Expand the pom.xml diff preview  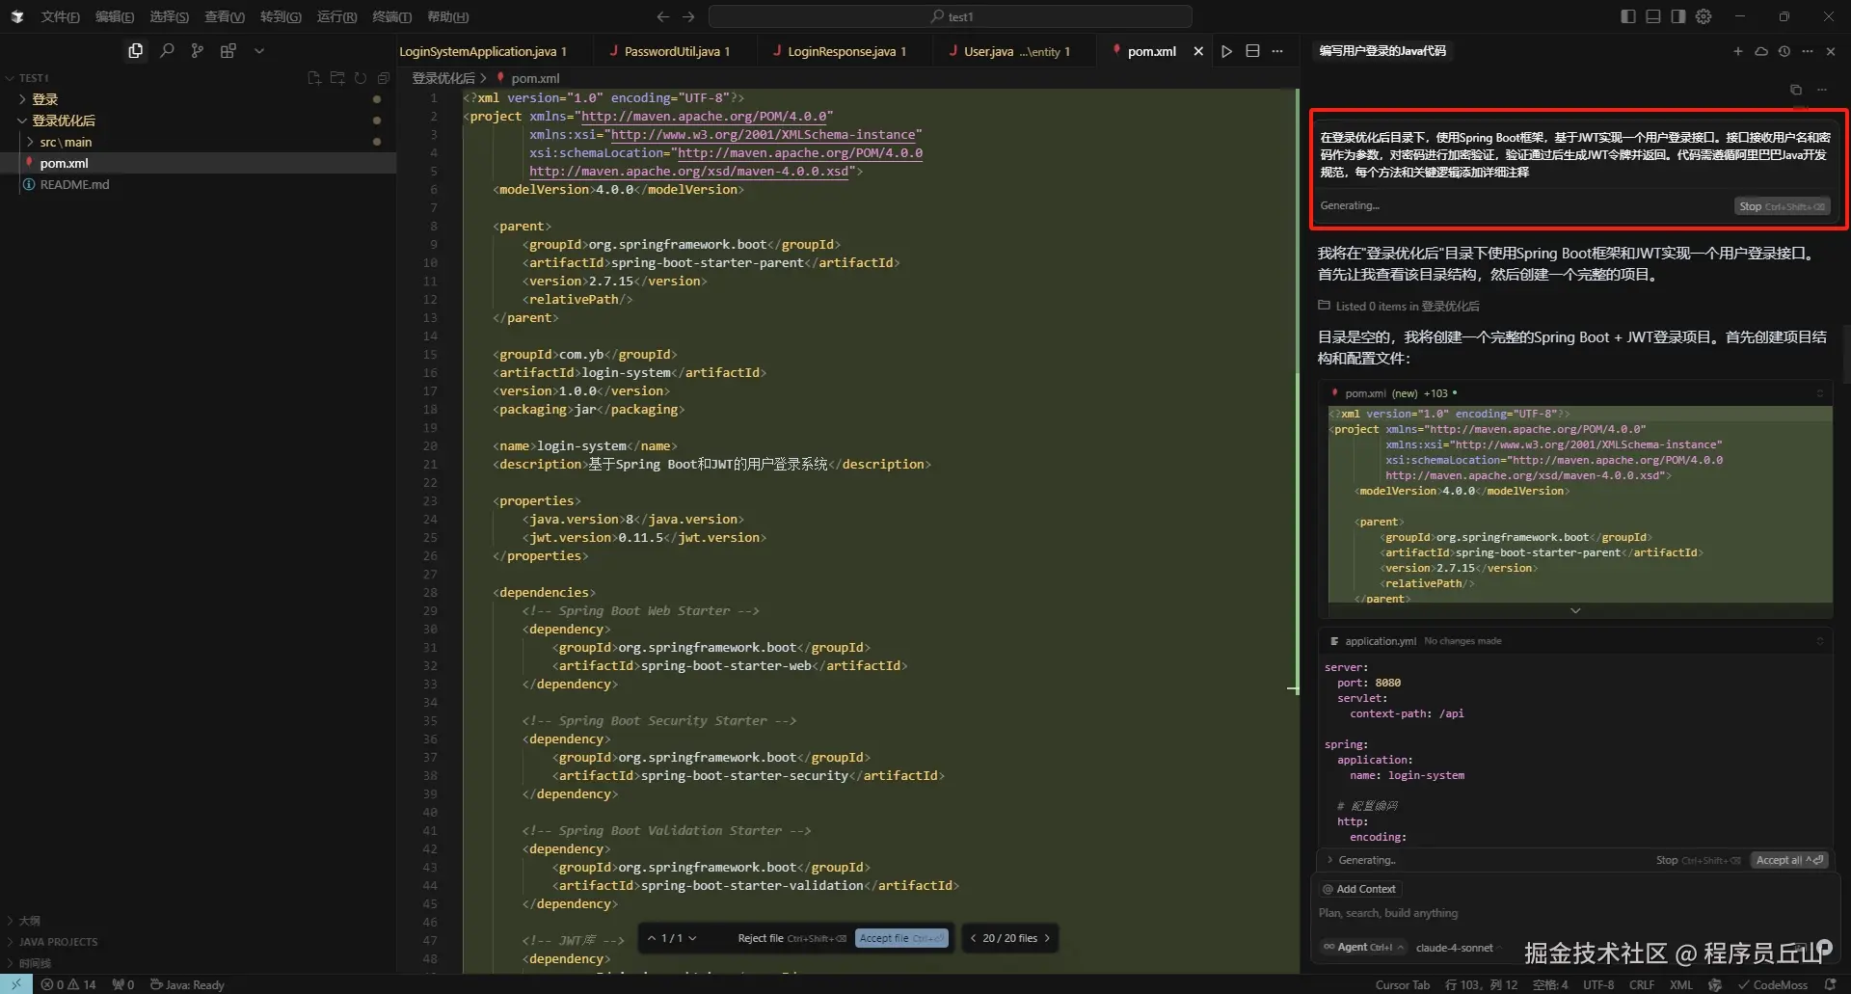(x=1575, y=610)
